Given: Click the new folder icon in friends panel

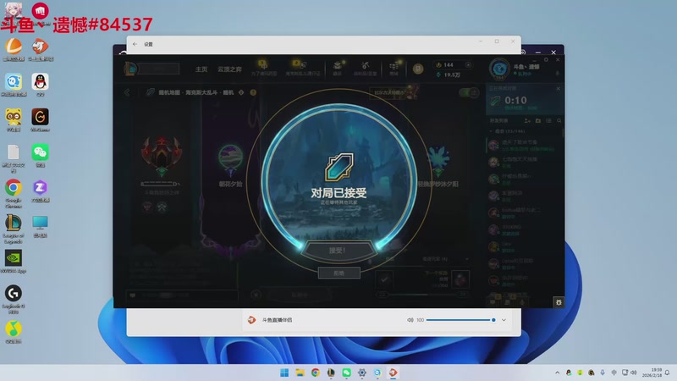Looking at the screenshot, I should pos(538,121).
